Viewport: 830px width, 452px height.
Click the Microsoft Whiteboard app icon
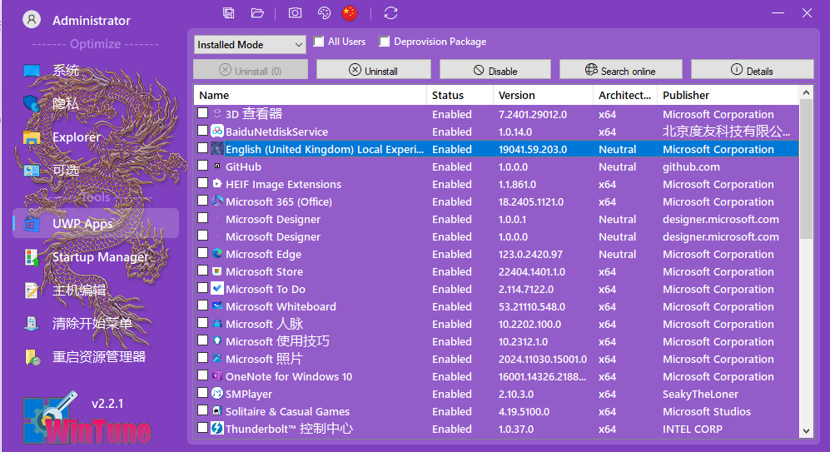pyautogui.click(x=217, y=305)
